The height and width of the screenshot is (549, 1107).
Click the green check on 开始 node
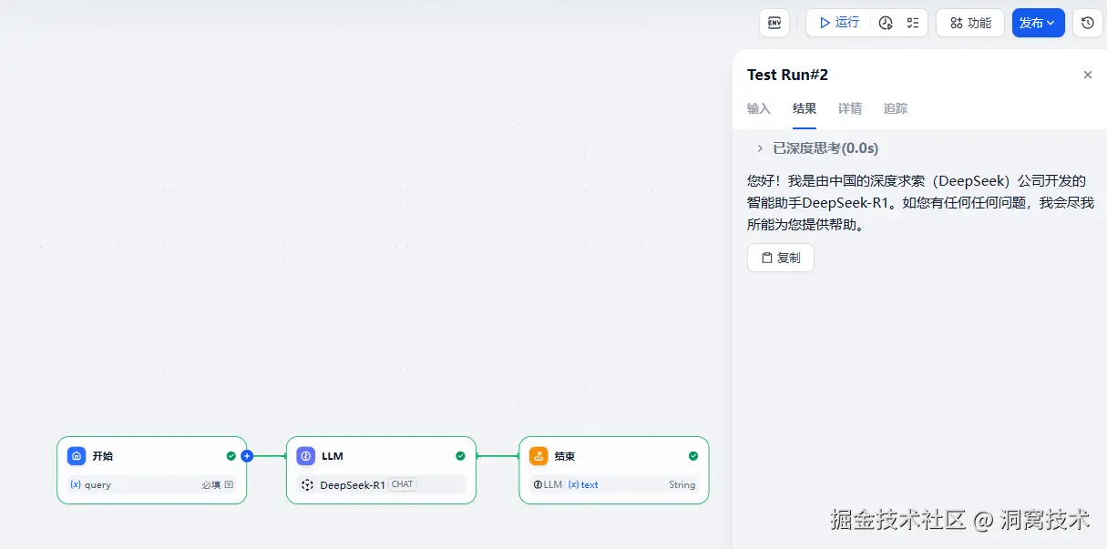(x=231, y=456)
